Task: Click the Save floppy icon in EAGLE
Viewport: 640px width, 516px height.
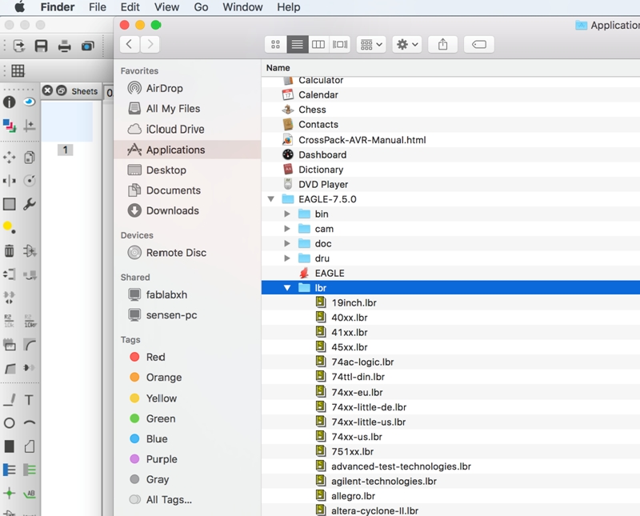Action: tap(42, 46)
